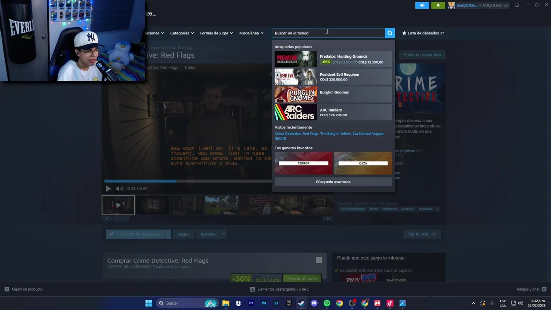Open Epic Games Launcher in taskbar
The width and height of the screenshot is (551, 310).
pyautogui.click(x=289, y=303)
